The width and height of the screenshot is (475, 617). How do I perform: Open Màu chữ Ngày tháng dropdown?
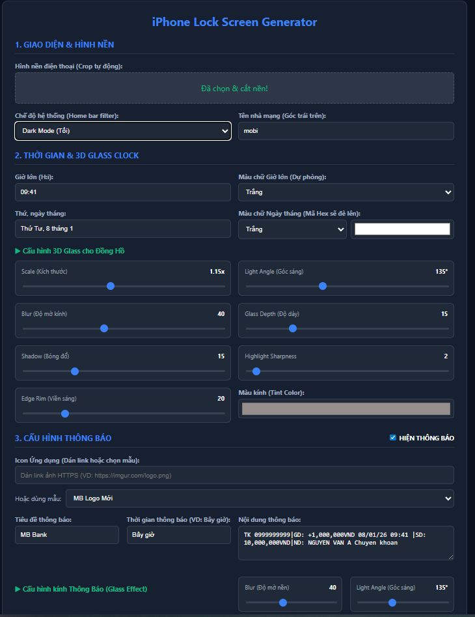coord(292,229)
